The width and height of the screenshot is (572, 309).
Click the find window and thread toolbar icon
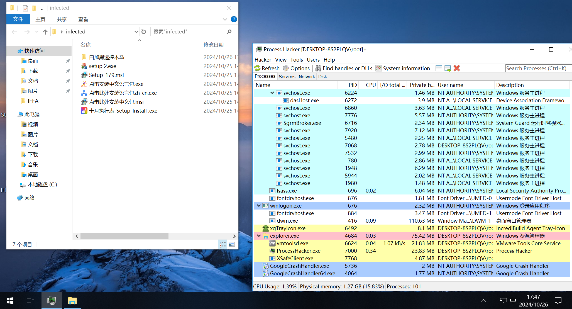pyautogui.click(x=448, y=68)
